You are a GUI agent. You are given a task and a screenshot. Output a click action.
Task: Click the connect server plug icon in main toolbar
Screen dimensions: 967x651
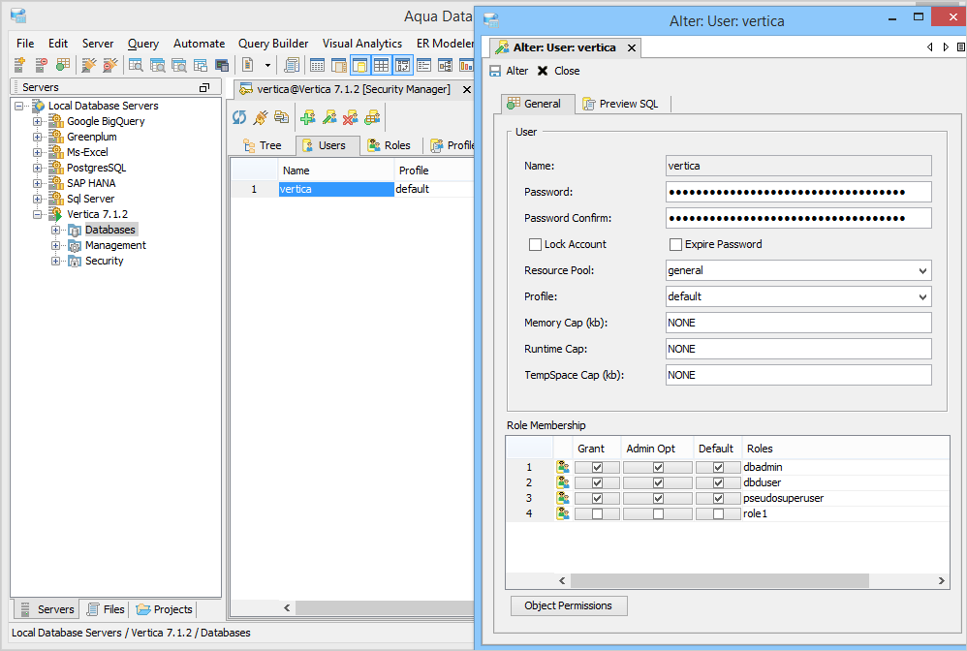(x=89, y=65)
